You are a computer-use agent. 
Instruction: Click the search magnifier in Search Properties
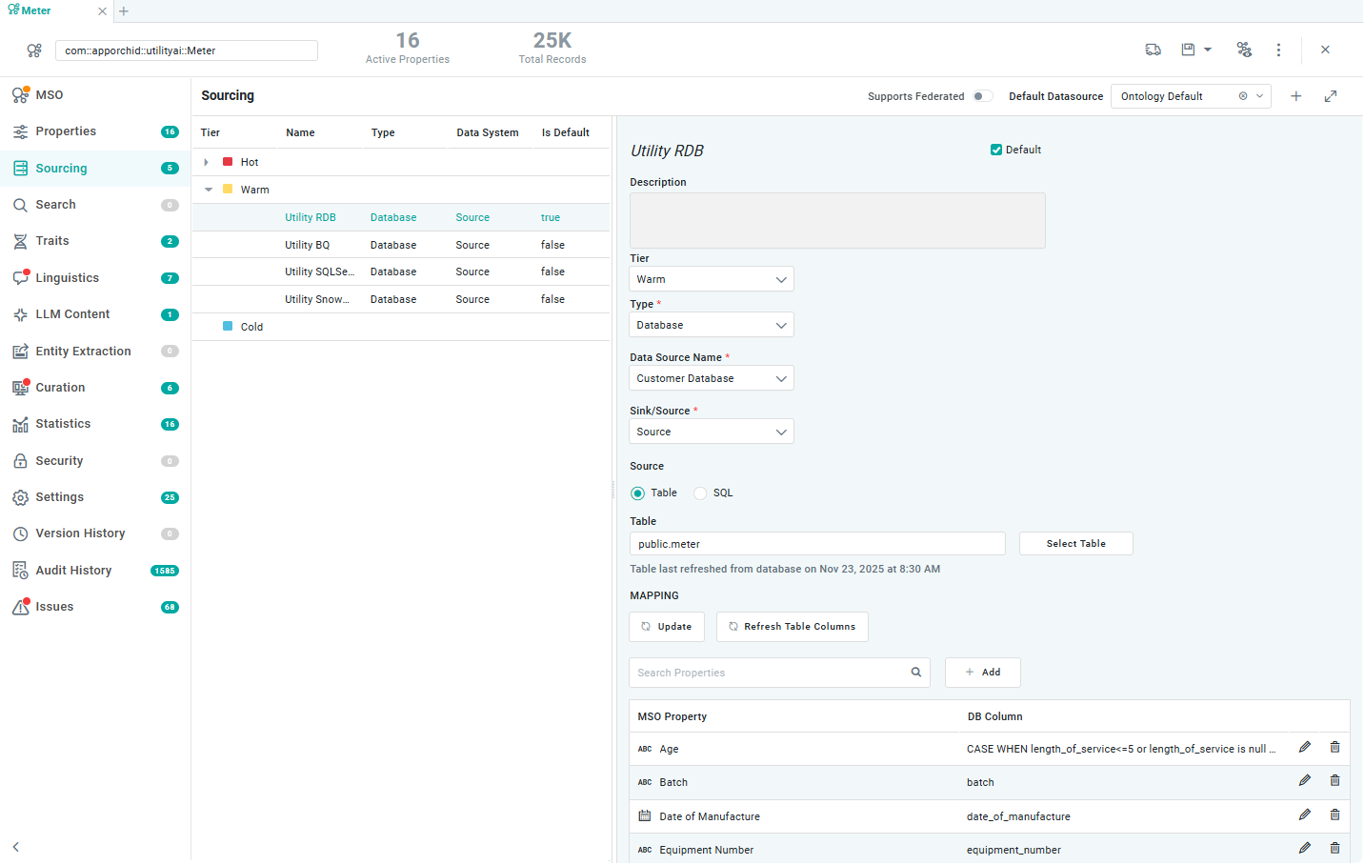915,673
